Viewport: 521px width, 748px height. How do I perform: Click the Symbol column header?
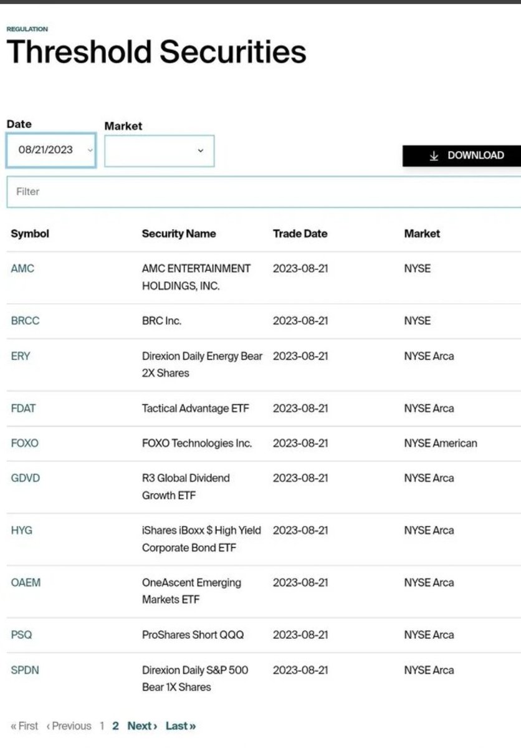pos(30,234)
